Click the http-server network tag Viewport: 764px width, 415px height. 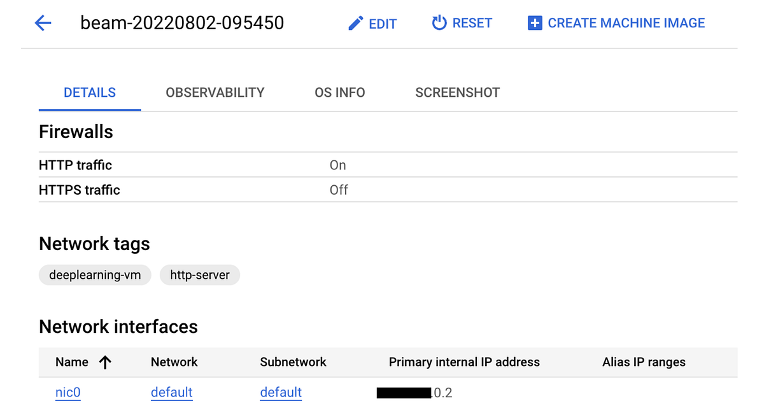pyautogui.click(x=199, y=275)
